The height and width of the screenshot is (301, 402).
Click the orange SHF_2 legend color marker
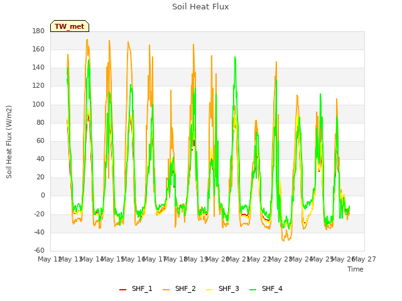tap(166, 290)
